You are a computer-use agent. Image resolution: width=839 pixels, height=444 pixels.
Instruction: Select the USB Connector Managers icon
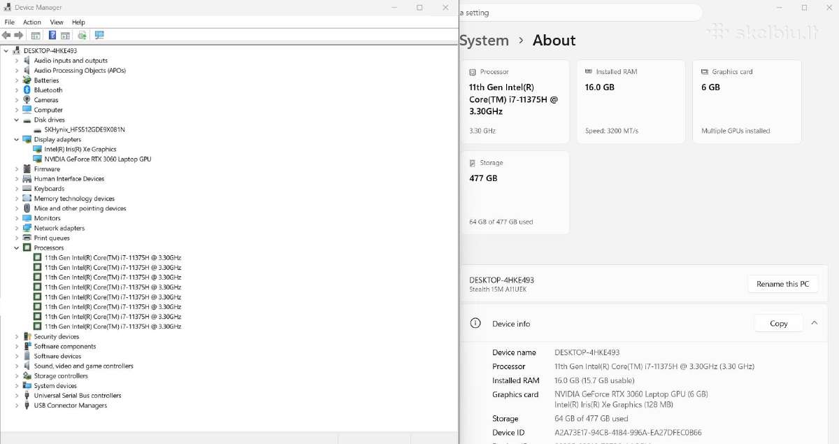(x=27, y=406)
